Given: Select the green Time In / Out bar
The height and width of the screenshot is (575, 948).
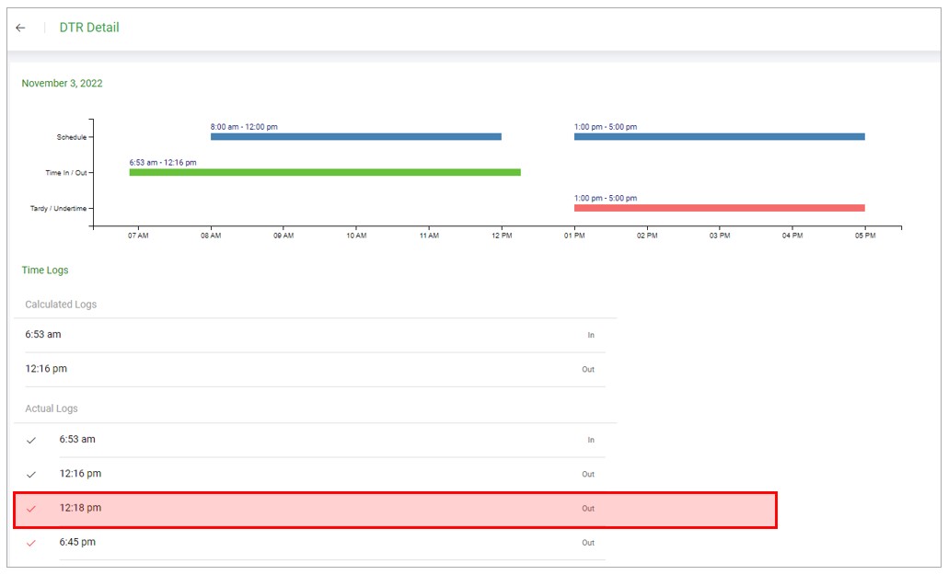Looking at the screenshot, I should pyautogui.click(x=325, y=172).
